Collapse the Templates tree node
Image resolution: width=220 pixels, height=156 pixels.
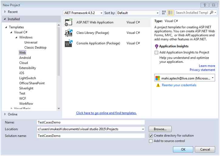pyautogui.click(x=6, y=27)
